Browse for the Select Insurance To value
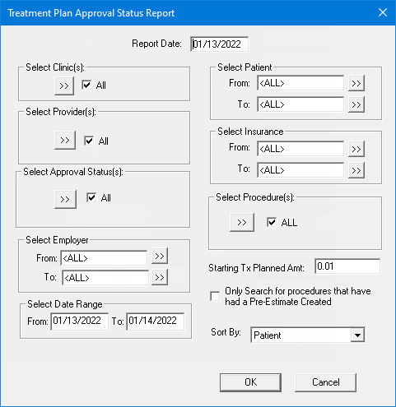The height and width of the screenshot is (407, 396). coord(356,170)
